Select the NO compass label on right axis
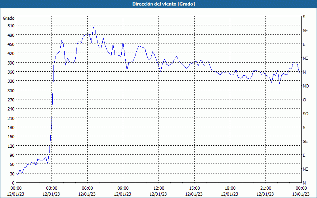Image resolution: width=317 pixels, height=198 pixels. (x=306, y=86)
